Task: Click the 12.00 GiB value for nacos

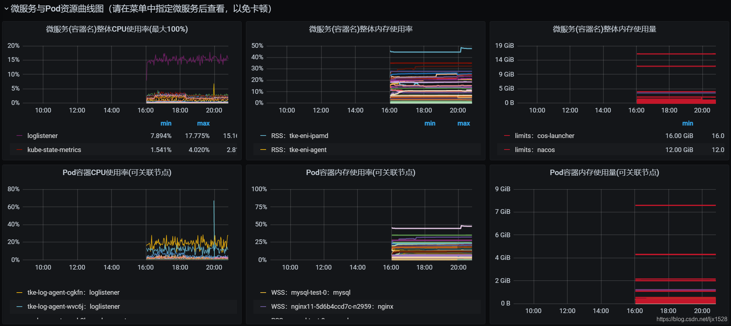Action: tap(679, 150)
